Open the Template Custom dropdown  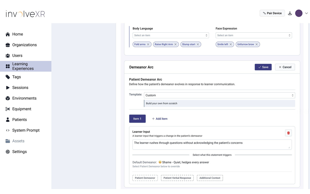(x=219, y=95)
